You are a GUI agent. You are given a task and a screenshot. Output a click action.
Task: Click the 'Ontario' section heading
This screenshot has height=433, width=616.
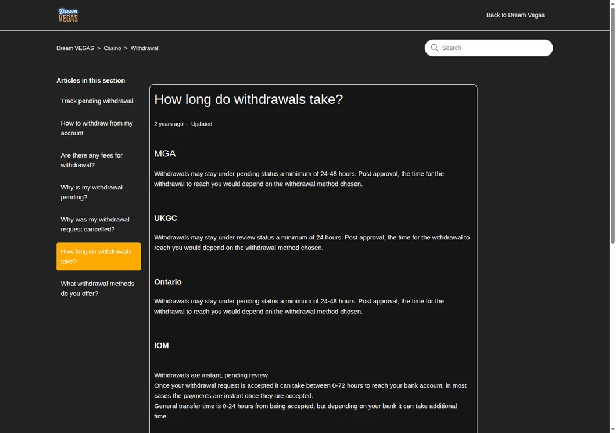point(168,282)
